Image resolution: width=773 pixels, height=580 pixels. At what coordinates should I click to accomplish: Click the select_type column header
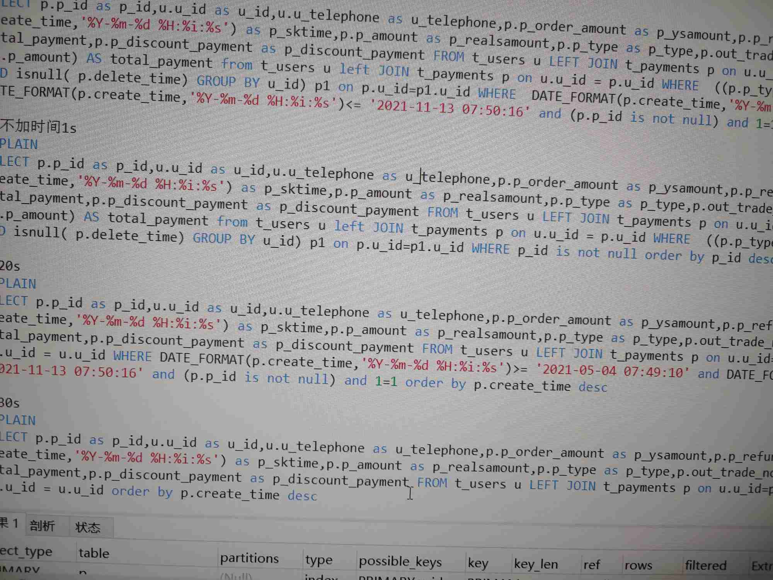[26, 552]
